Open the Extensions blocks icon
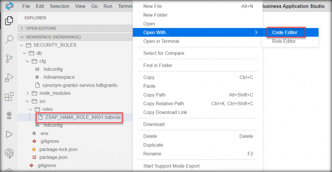This screenshot has width=332, height=172. pyautogui.click(x=9, y=97)
